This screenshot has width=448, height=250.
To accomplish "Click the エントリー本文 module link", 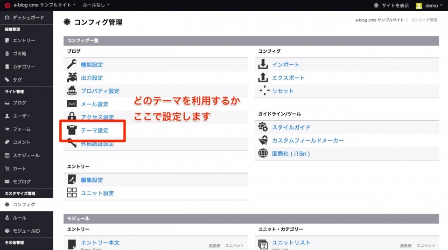I will coord(100,243).
